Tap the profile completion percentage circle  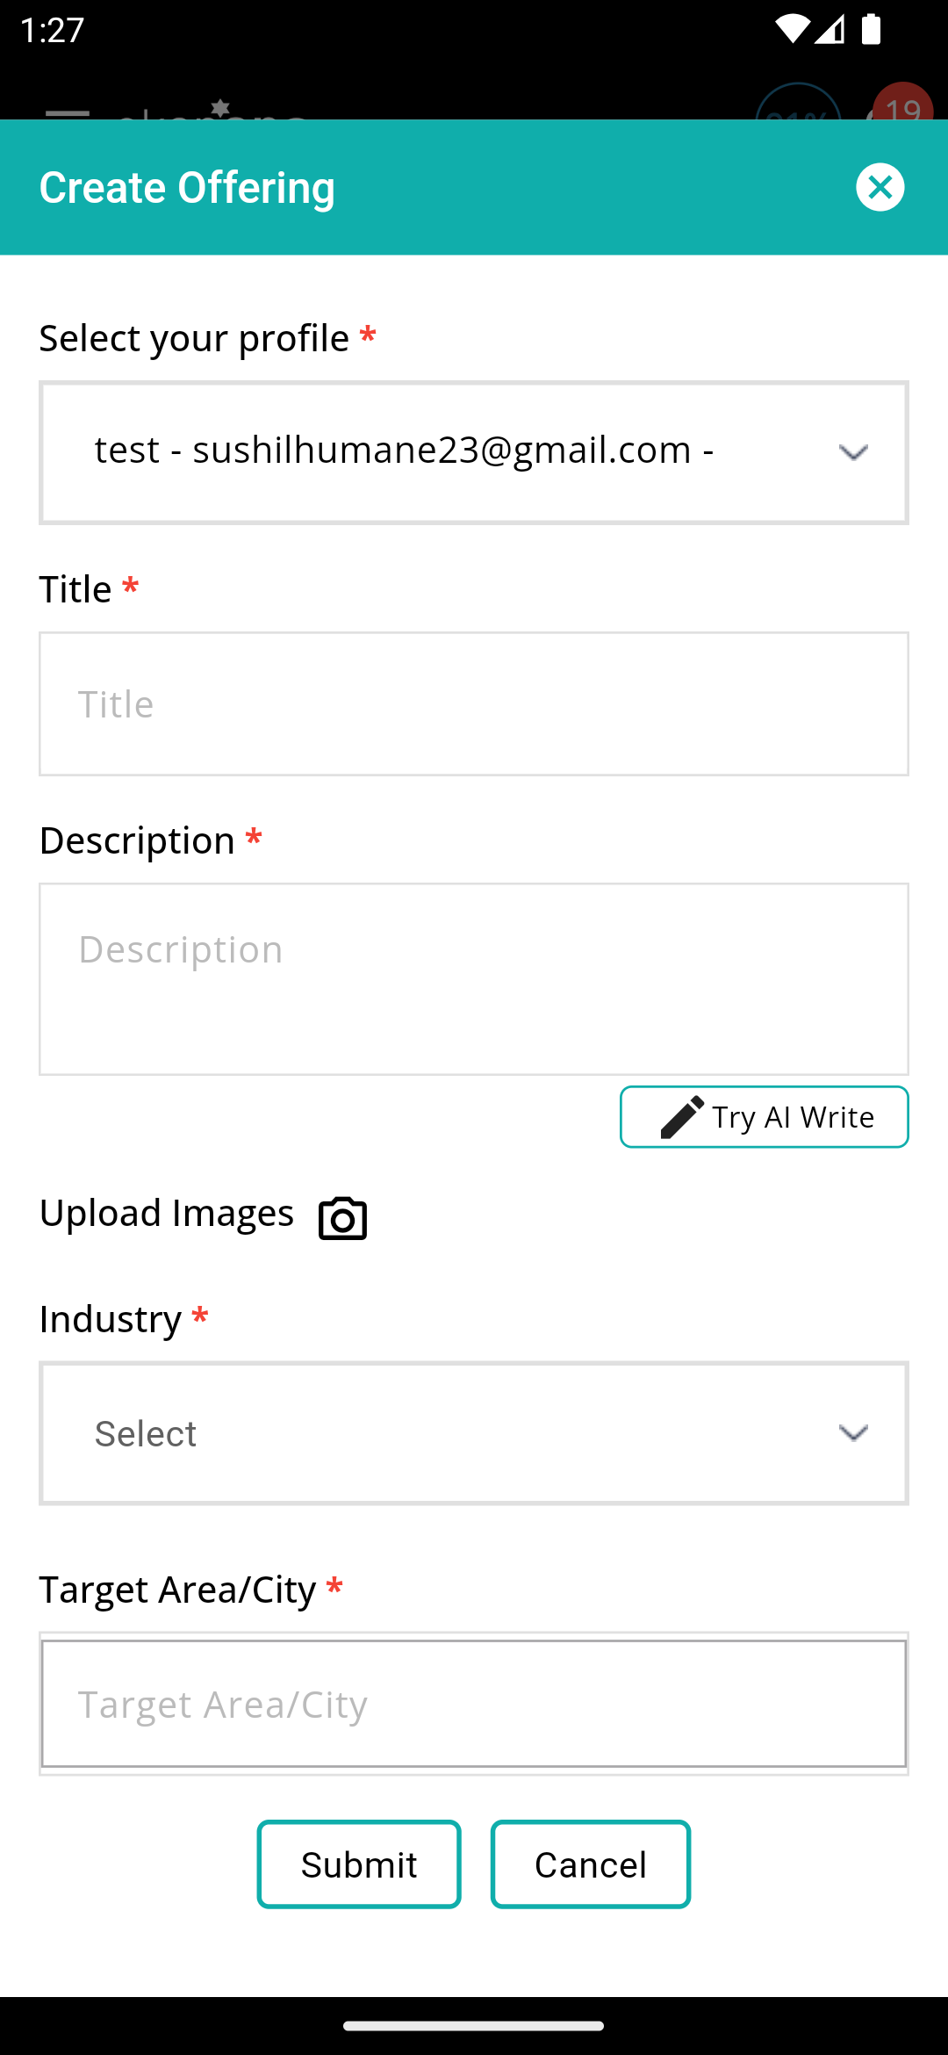[x=798, y=102]
